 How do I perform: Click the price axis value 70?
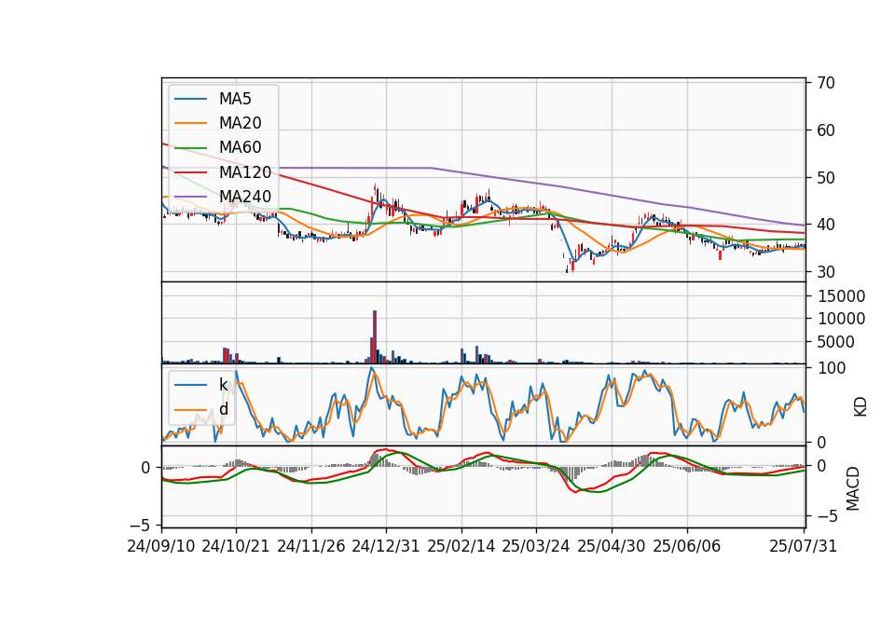pos(825,83)
